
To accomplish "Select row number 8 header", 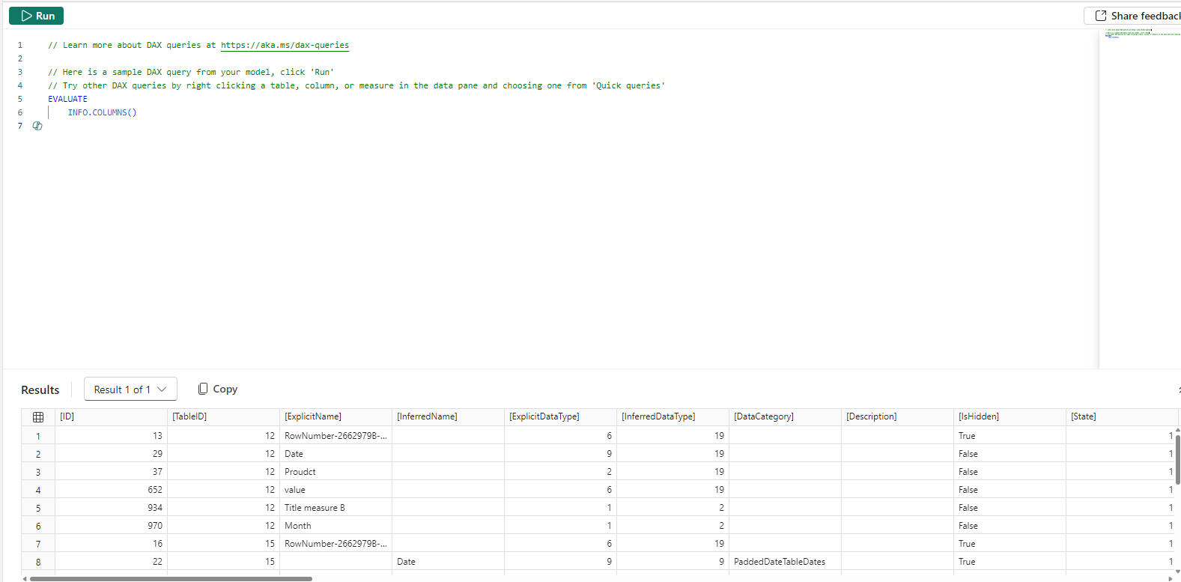I will [38, 562].
